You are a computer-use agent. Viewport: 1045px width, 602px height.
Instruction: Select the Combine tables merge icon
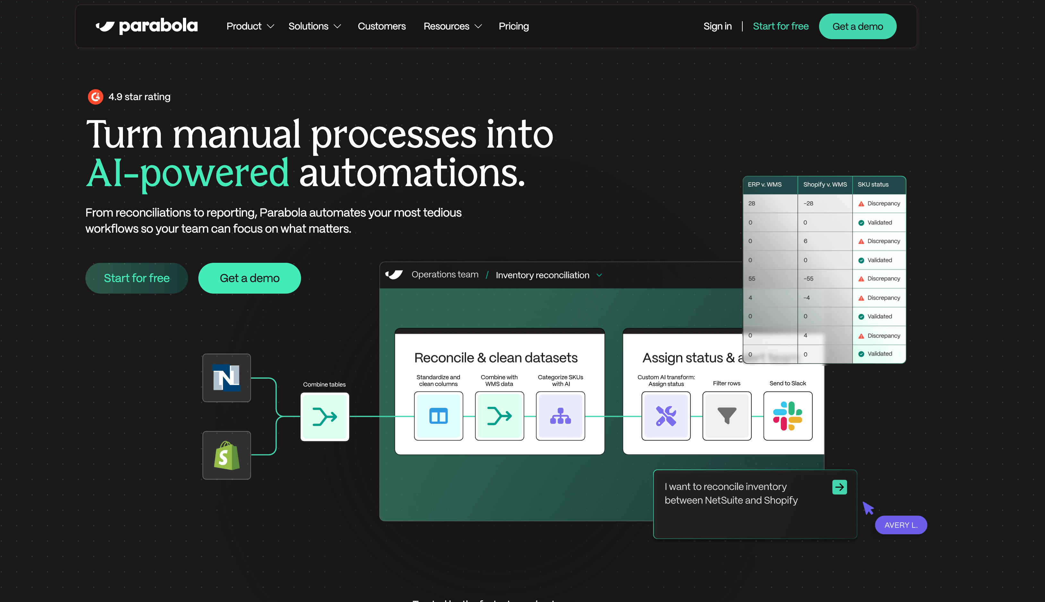(324, 416)
